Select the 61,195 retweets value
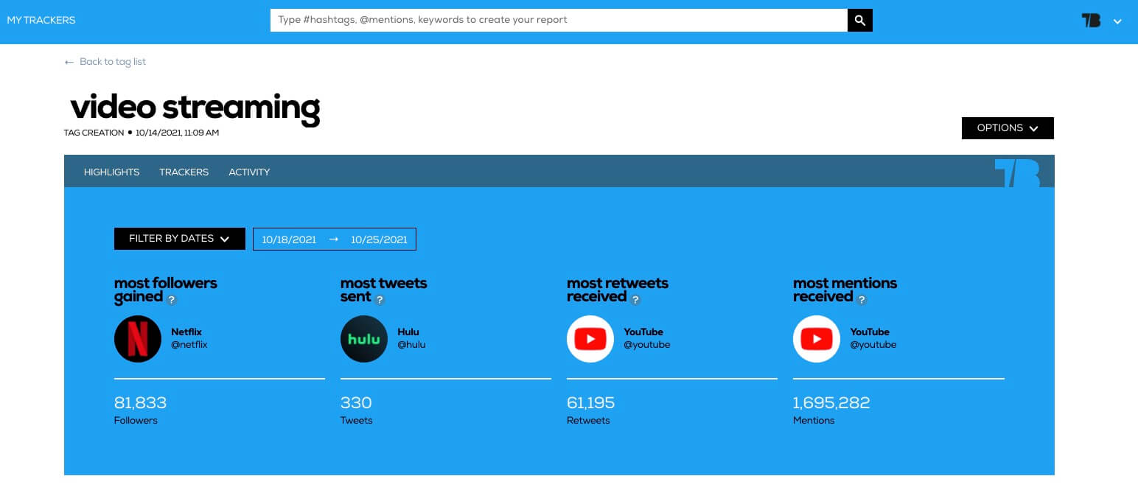 (x=590, y=403)
